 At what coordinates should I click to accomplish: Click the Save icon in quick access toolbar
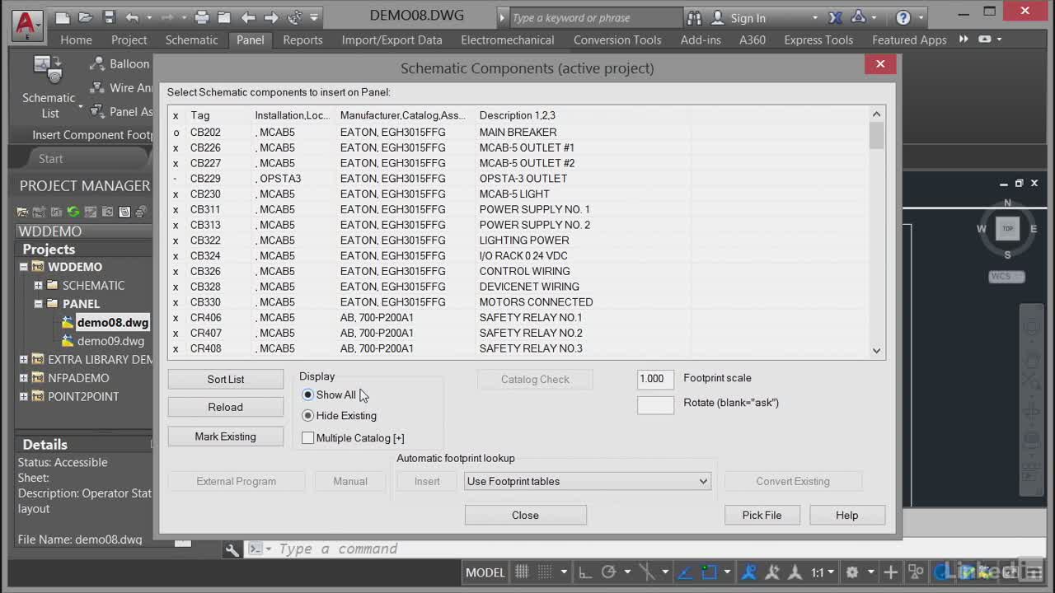109,17
